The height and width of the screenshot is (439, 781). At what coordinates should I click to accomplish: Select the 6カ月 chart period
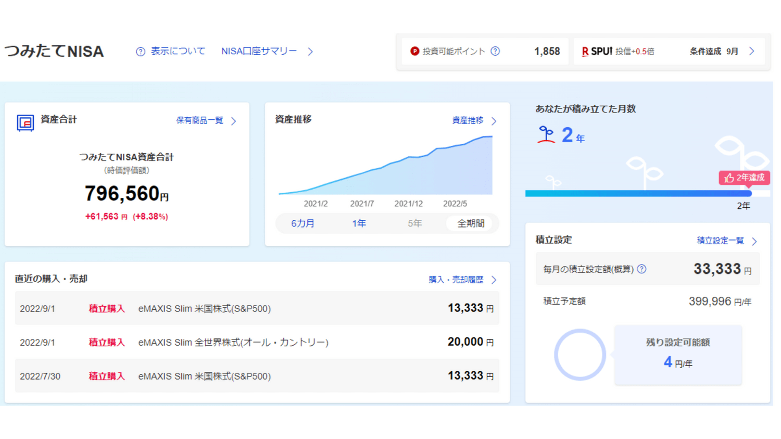303,223
